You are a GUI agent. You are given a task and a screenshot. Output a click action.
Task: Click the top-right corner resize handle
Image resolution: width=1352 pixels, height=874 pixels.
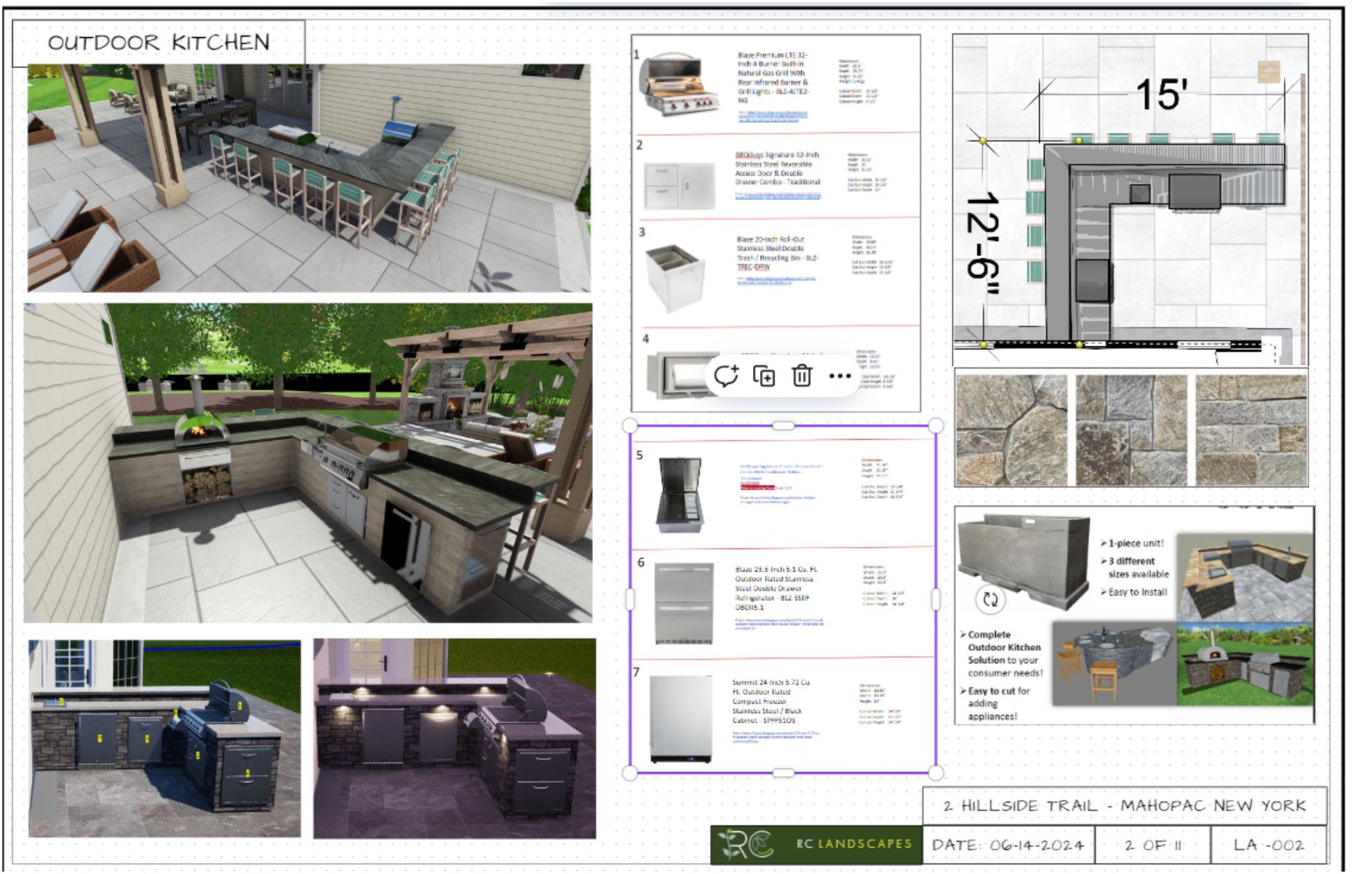(x=936, y=425)
